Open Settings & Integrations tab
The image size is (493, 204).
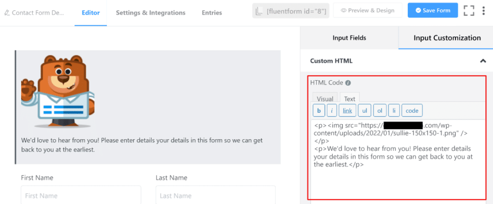[x=150, y=13]
